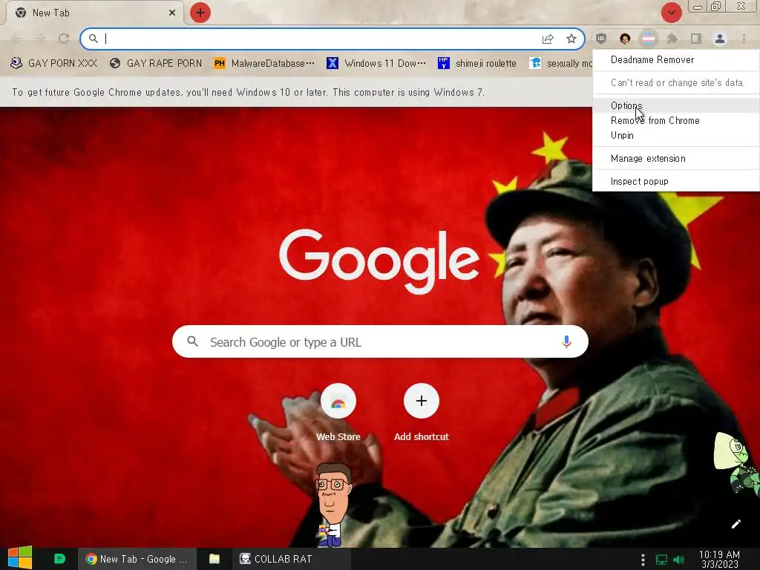Open the Chrome profile avatar menu
This screenshot has height=570, width=760.
point(720,39)
